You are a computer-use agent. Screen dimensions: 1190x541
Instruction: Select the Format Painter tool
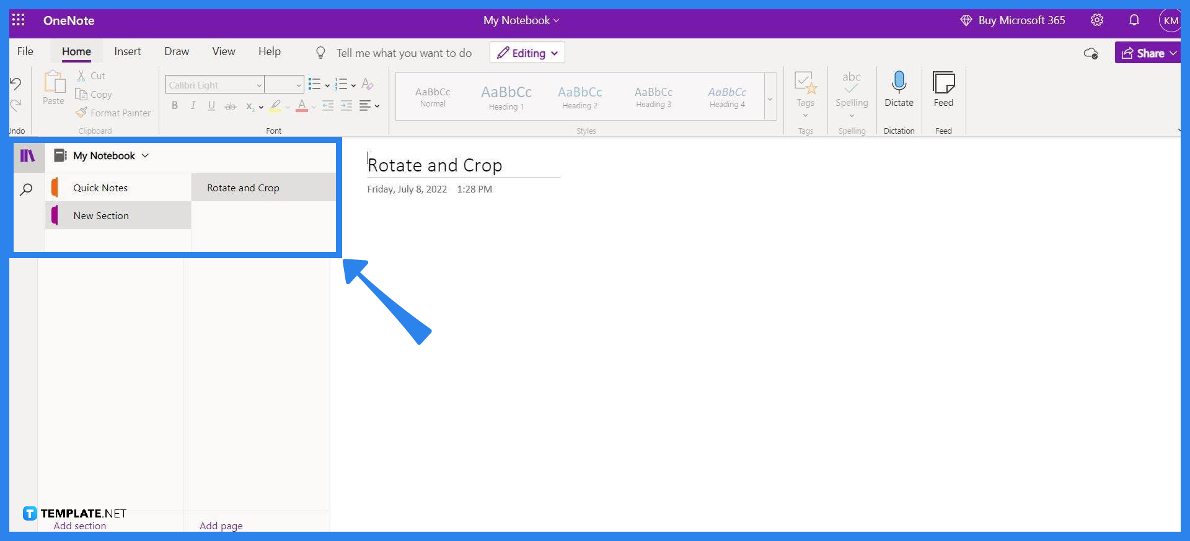pyautogui.click(x=113, y=113)
